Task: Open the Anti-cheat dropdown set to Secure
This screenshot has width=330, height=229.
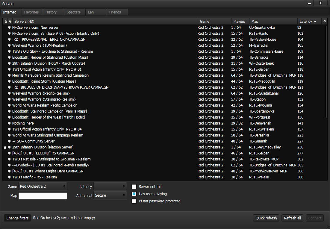Action: [110, 195]
